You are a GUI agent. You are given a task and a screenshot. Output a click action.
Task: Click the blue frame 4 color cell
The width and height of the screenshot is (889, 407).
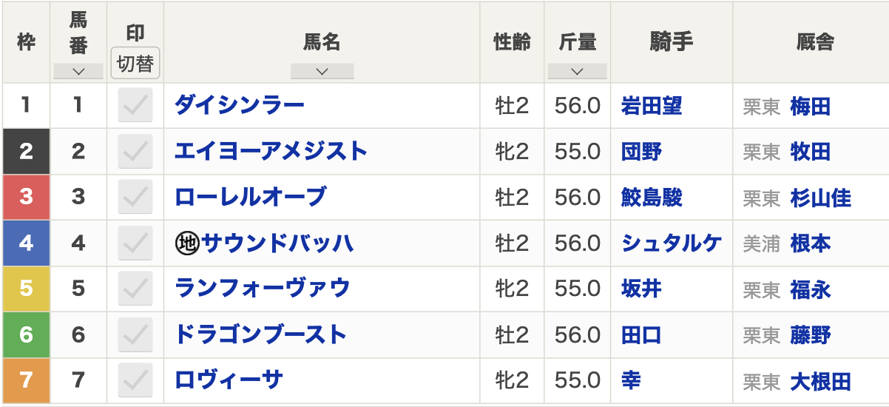[26, 243]
